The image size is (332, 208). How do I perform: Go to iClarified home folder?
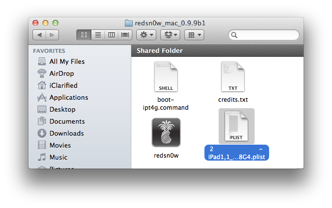click(63, 85)
